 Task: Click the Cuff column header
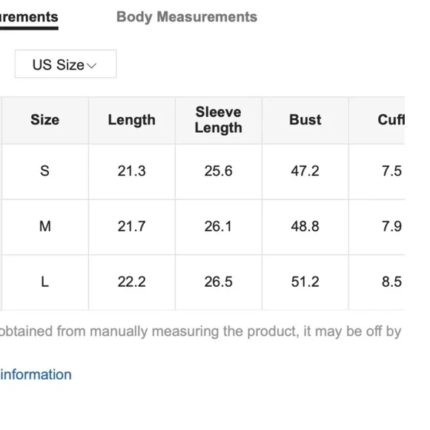(391, 120)
